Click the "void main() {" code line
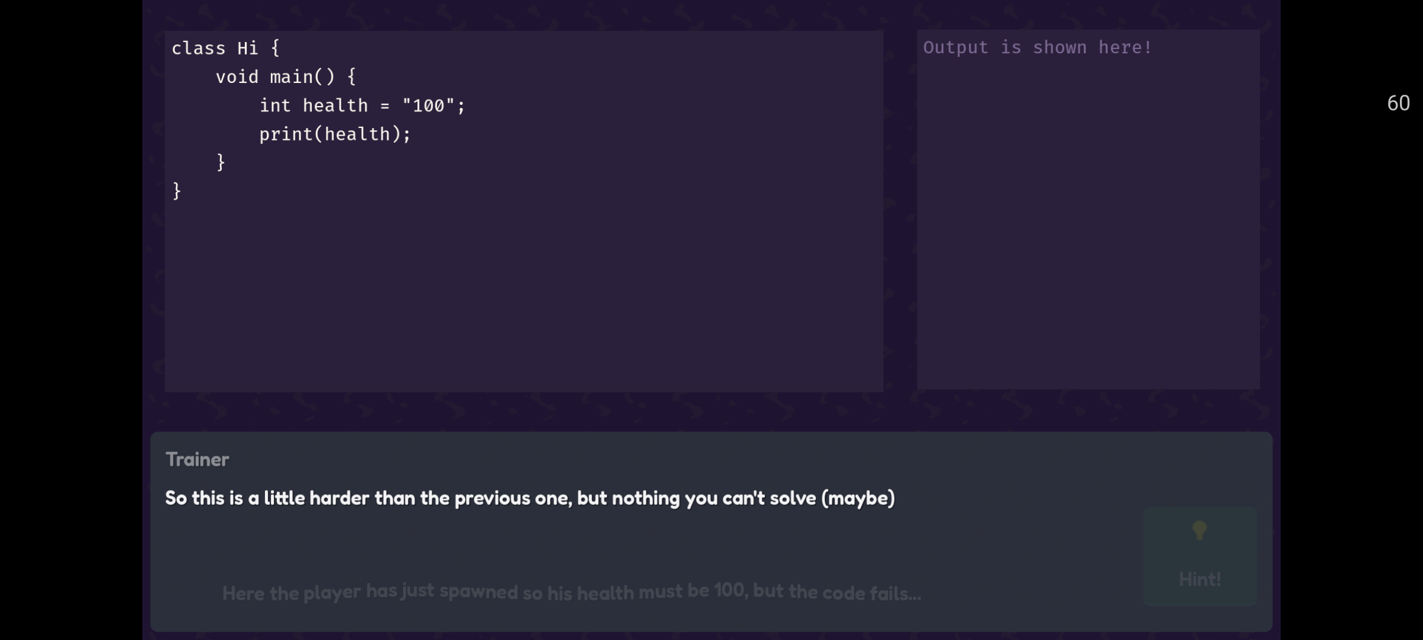The image size is (1423, 640). pyautogui.click(x=285, y=77)
